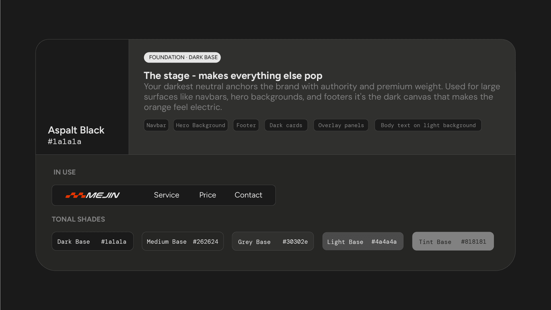The width and height of the screenshot is (551, 310).
Task: Select Body text on light background tag
Action: pyautogui.click(x=428, y=125)
